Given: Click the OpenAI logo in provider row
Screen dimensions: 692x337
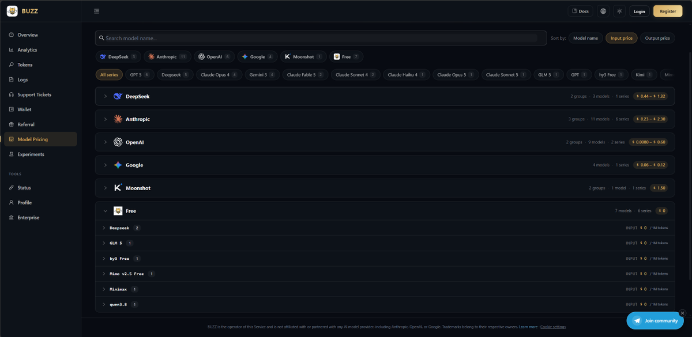Looking at the screenshot, I should tap(118, 142).
